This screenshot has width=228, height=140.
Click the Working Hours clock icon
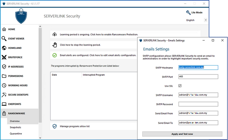pyautogui.click(x=4, y=85)
